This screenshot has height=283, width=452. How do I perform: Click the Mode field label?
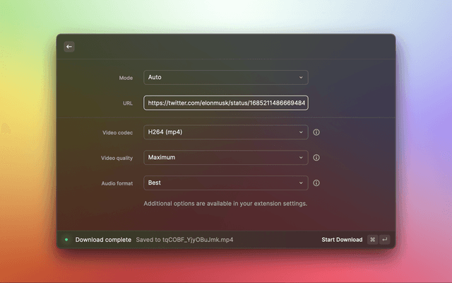tap(126, 78)
